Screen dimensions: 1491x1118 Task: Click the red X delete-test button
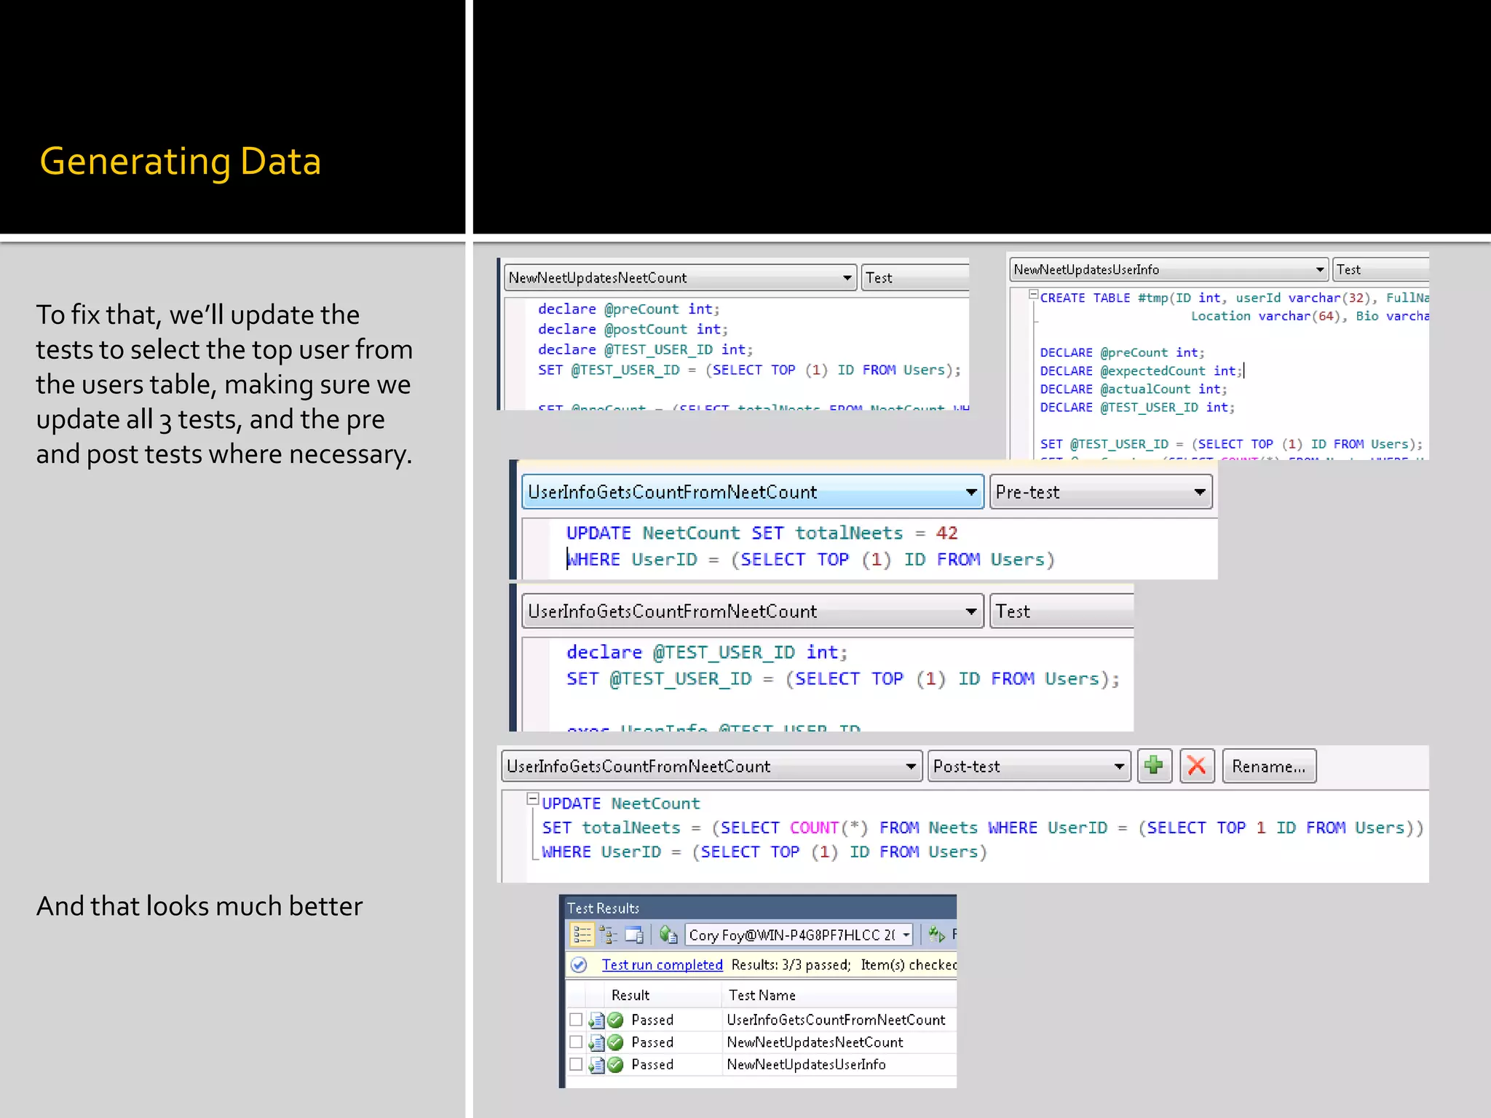point(1197,766)
